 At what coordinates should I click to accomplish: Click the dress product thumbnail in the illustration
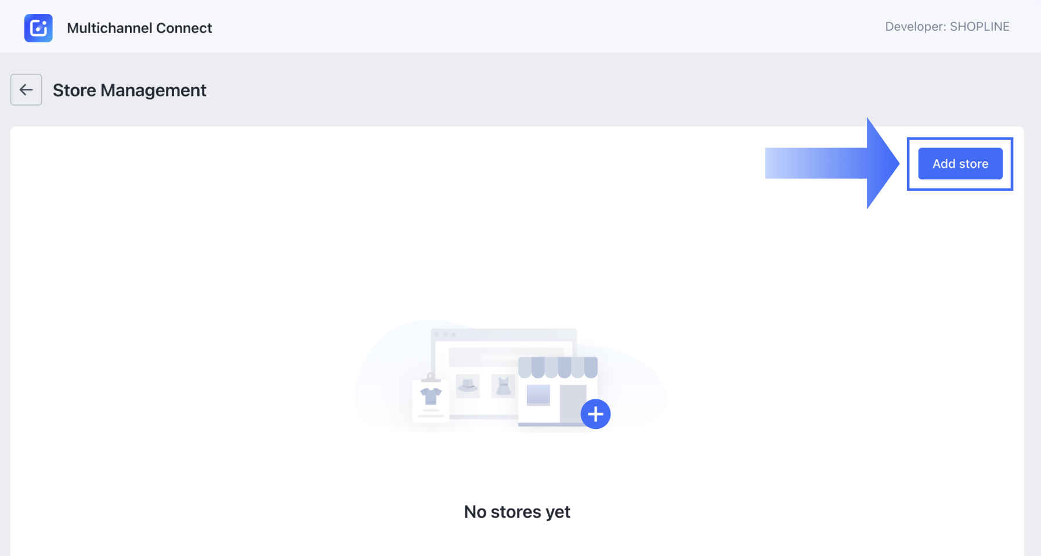click(x=503, y=386)
